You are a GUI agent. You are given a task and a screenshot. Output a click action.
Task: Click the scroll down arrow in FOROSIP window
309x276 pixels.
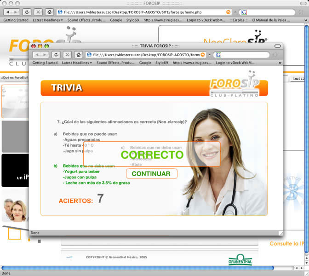click(x=306, y=263)
